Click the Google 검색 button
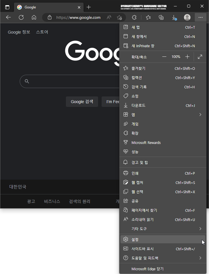 click(82, 102)
